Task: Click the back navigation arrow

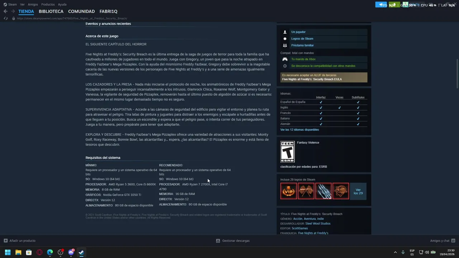Action: click(5, 11)
